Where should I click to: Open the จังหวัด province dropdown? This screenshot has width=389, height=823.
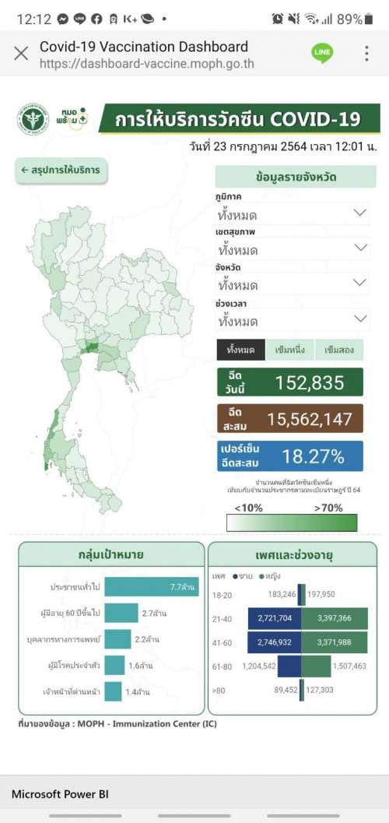tap(292, 284)
